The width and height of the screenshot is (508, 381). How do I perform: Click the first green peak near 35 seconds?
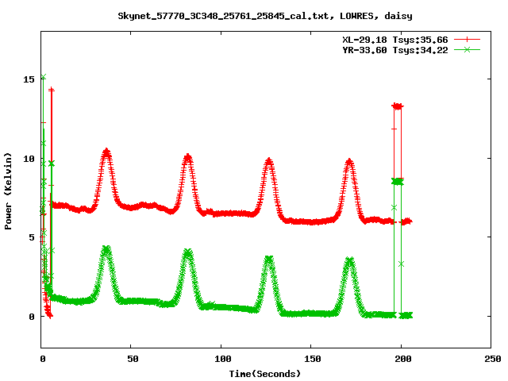pyautogui.click(x=106, y=249)
